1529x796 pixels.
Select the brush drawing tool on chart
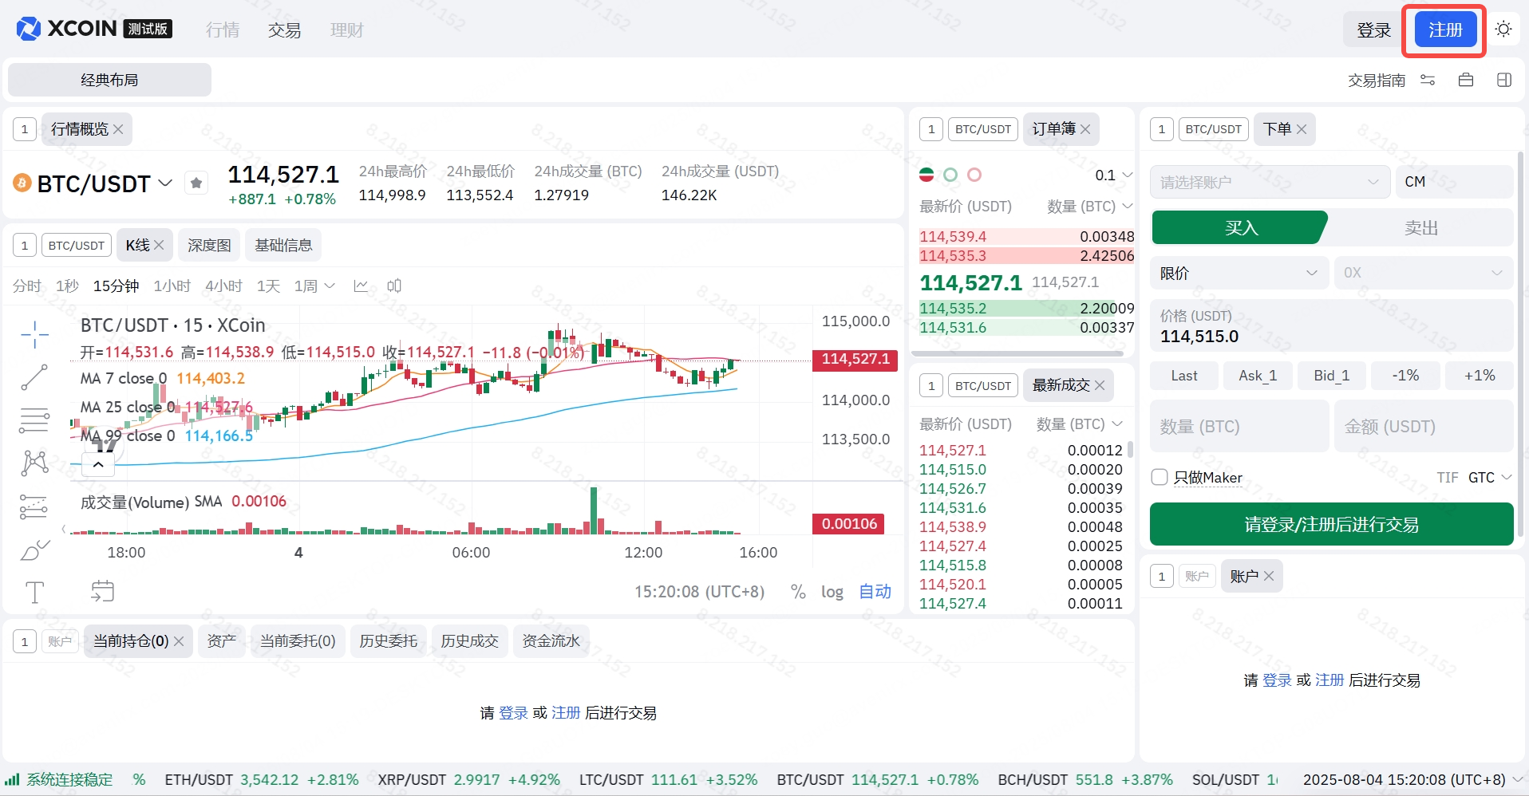[34, 550]
